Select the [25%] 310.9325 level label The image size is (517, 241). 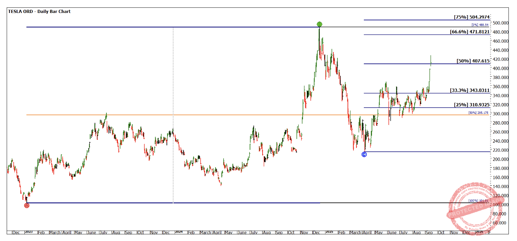[x=472, y=105]
